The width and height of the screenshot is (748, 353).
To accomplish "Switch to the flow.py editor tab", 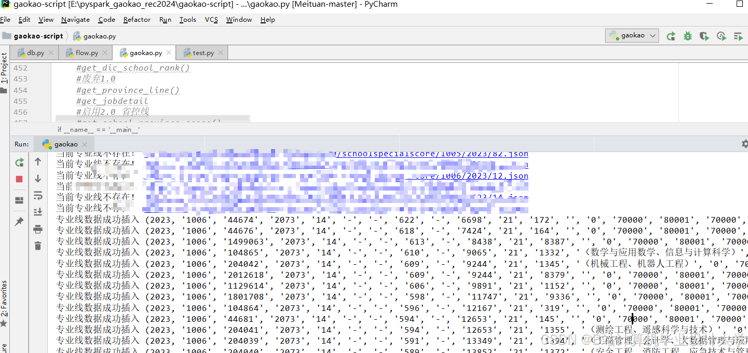I will point(86,52).
